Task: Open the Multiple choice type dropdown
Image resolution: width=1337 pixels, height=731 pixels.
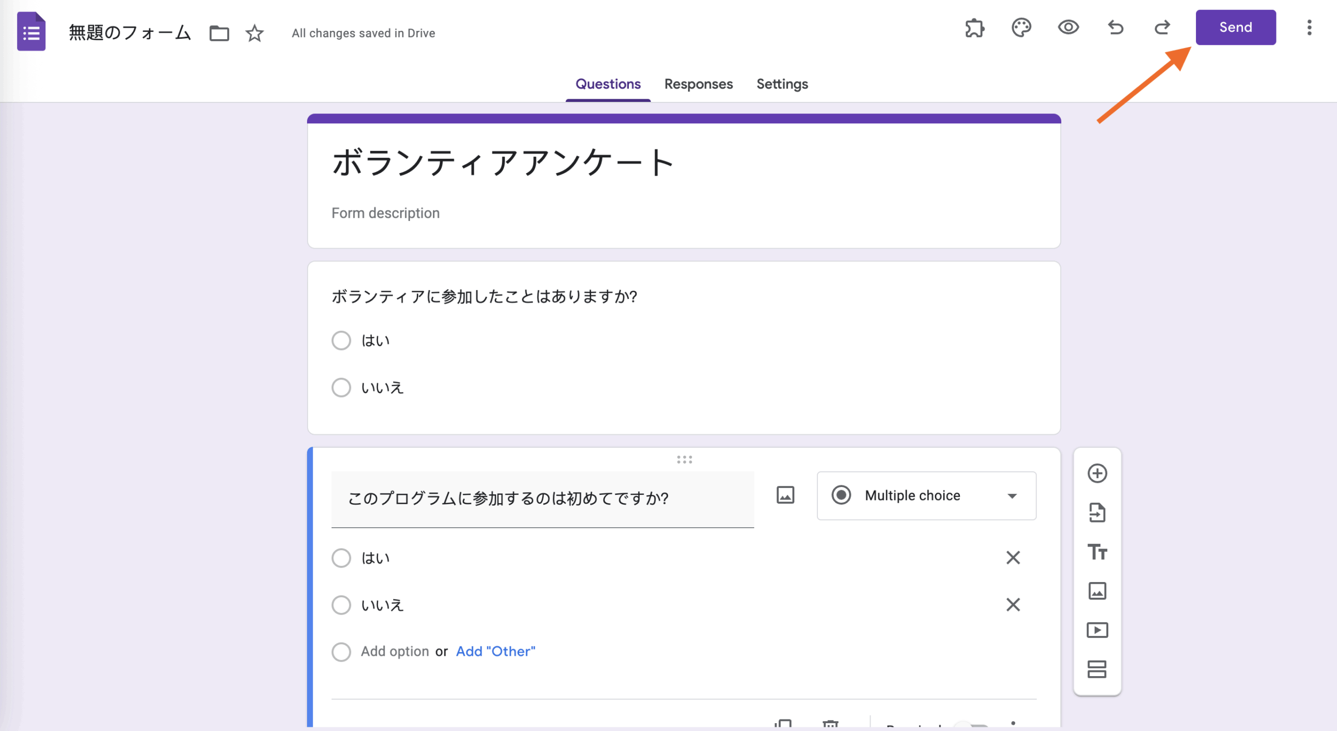Action: tap(926, 495)
